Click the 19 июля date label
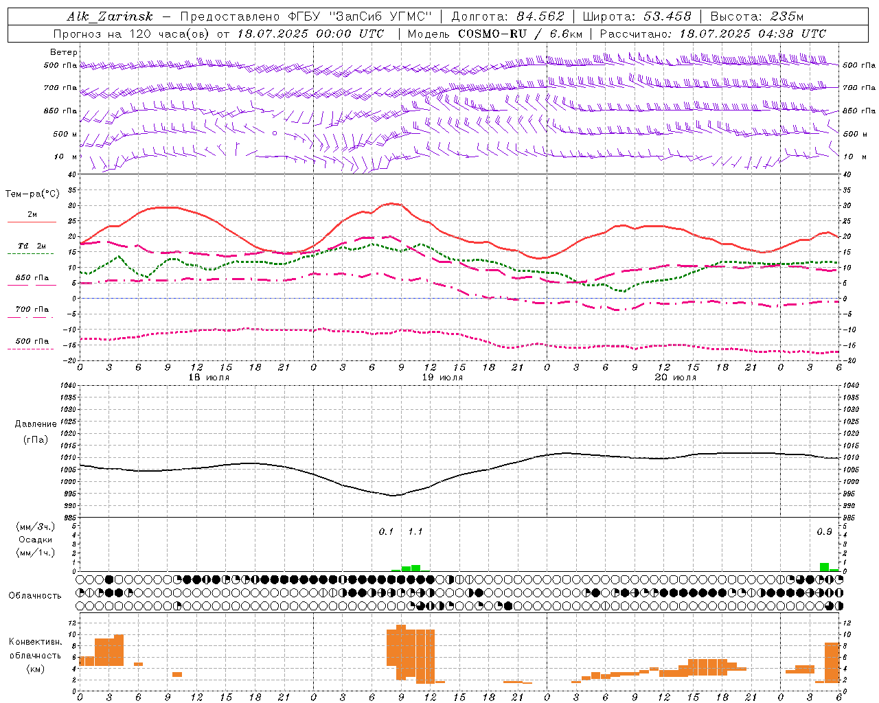879x703 pixels. click(x=442, y=378)
